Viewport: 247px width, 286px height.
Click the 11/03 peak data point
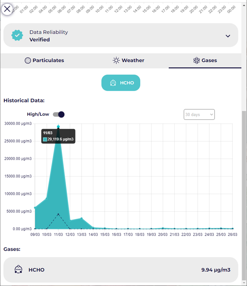[58, 127]
